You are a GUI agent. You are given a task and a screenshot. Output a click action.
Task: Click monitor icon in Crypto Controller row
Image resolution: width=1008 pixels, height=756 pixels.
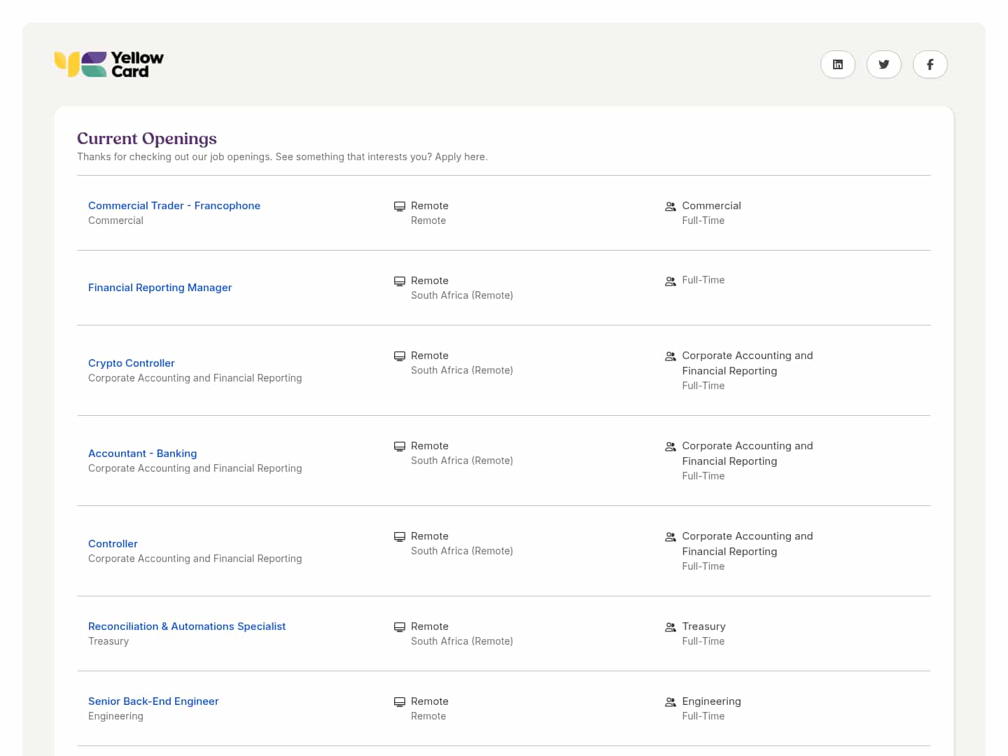tap(400, 356)
